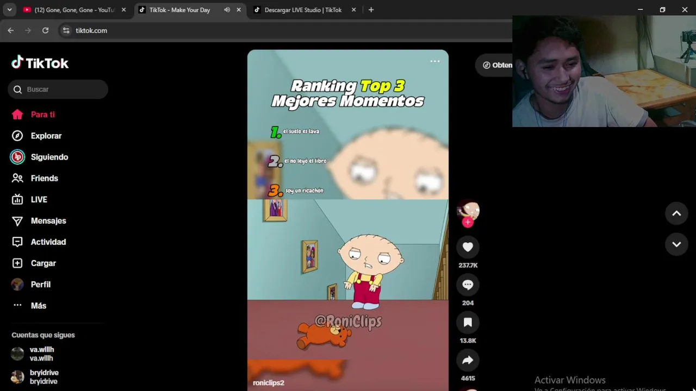Open the Perfil page
The image size is (696, 391).
tap(40, 284)
